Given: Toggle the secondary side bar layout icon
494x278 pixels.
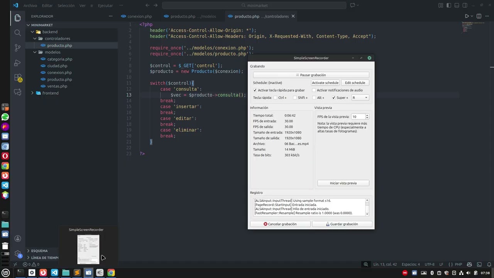Looking at the screenshot, I should pos(465,5).
